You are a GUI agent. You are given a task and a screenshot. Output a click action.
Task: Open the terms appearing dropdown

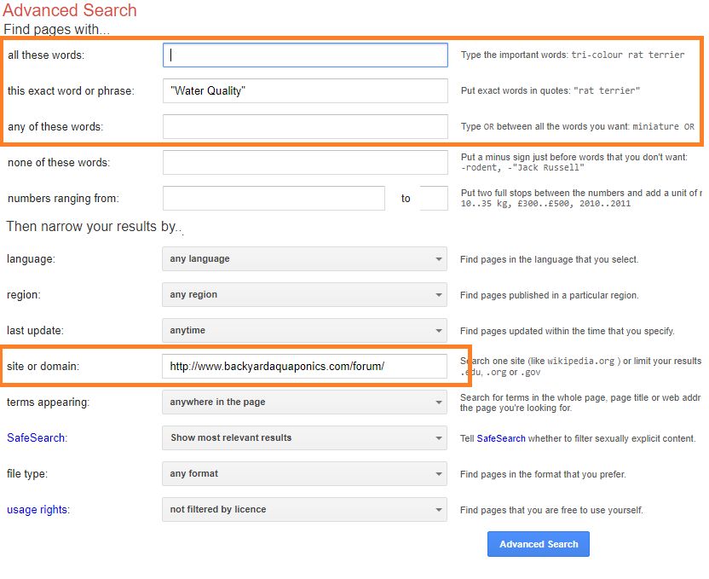pyautogui.click(x=304, y=402)
